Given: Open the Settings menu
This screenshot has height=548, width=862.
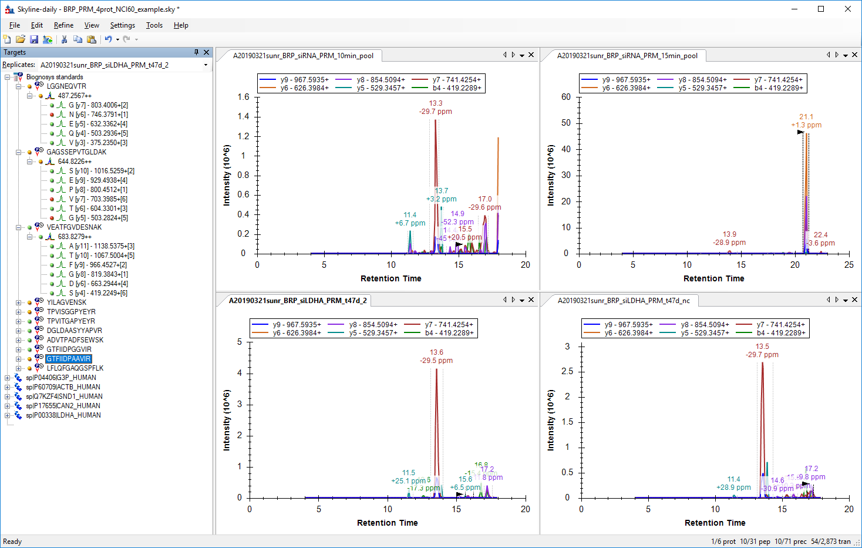Looking at the screenshot, I should 122,25.
